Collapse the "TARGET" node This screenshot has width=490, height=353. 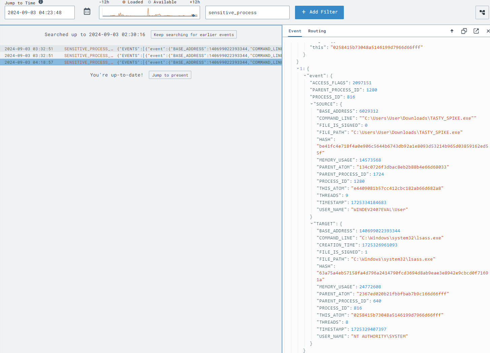312,224
